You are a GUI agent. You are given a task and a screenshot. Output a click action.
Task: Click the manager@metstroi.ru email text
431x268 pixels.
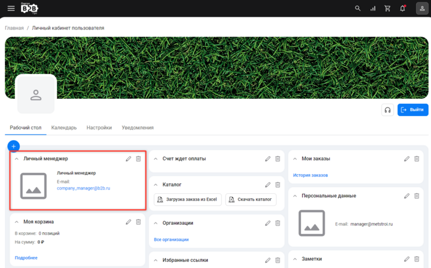[x=372, y=224]
